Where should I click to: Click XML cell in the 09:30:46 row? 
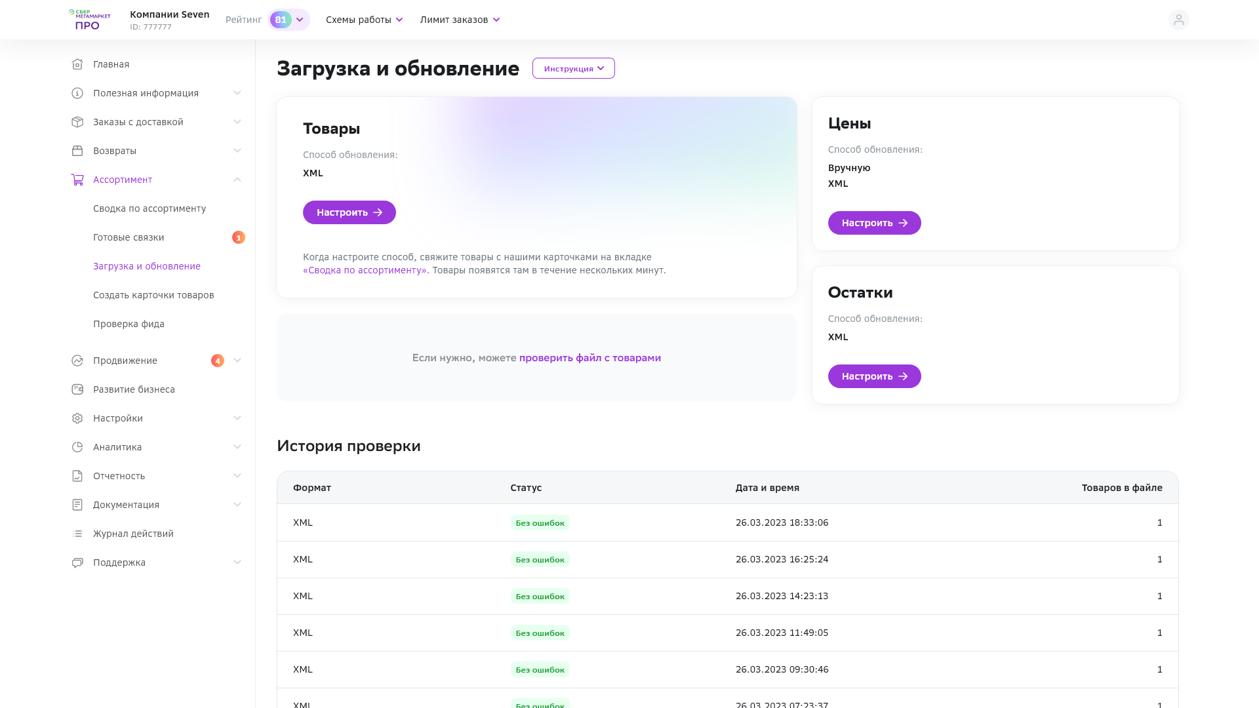coord(303,669)
